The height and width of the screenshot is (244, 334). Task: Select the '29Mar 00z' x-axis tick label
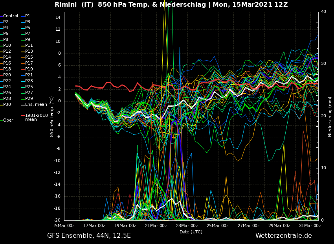click(279, 226)
